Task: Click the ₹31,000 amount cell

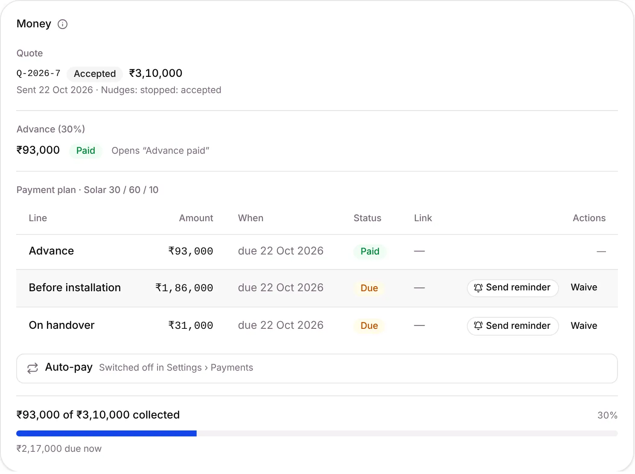Action: pyautogui.click(x=191, y=326)
